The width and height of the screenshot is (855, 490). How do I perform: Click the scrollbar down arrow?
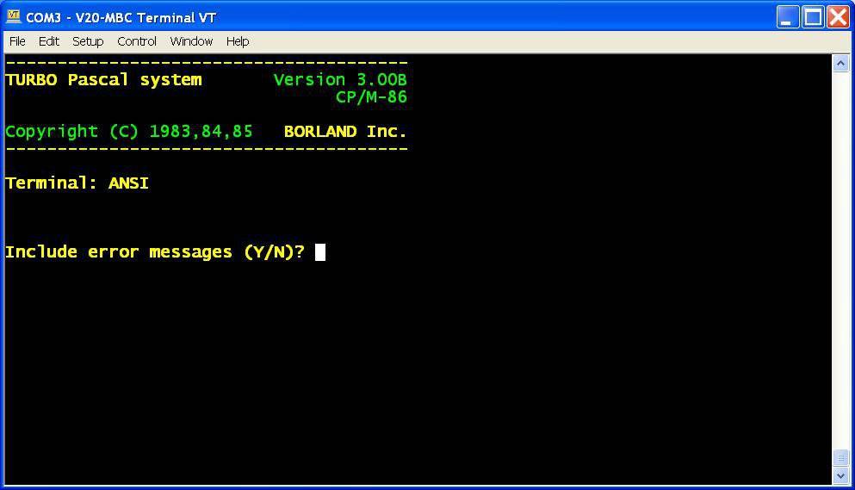(840, 475)
